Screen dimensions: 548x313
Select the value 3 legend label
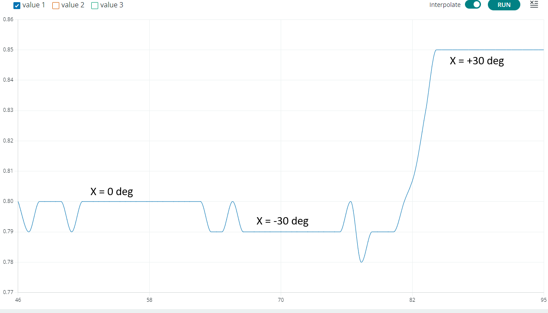111,5
